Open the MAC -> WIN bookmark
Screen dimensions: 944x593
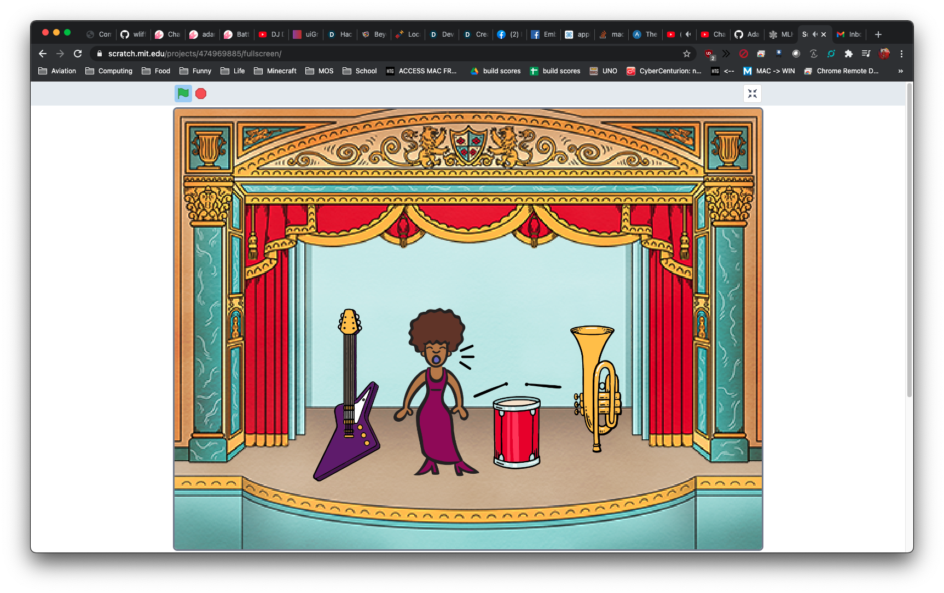pyautogui.click(x=769, y=71)
